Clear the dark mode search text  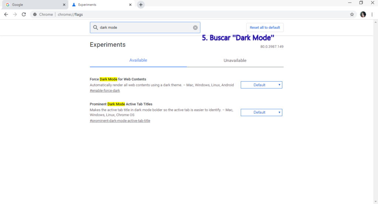tap(195, 28)
